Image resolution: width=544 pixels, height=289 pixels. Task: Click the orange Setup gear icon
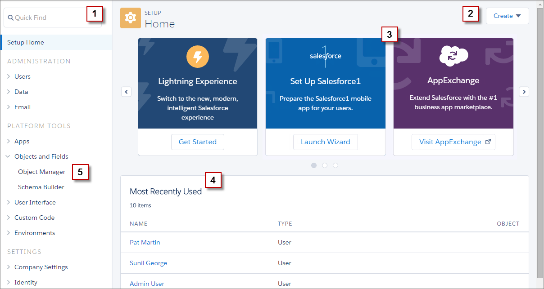tap(131, 18)
